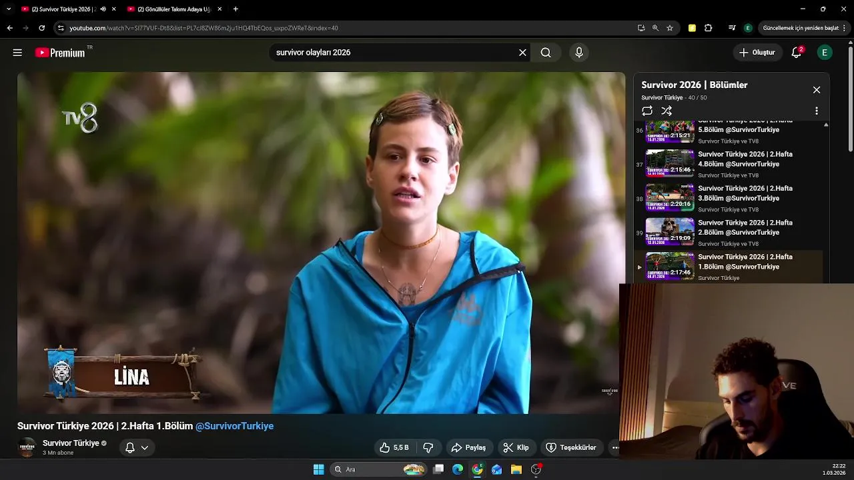Install the app using address bar icon
854x480 pixels.
pyautogui.click(x=641, y=28)
